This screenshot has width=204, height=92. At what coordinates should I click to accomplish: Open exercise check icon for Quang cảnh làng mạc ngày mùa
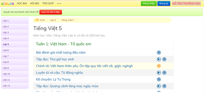pos(164,86)
